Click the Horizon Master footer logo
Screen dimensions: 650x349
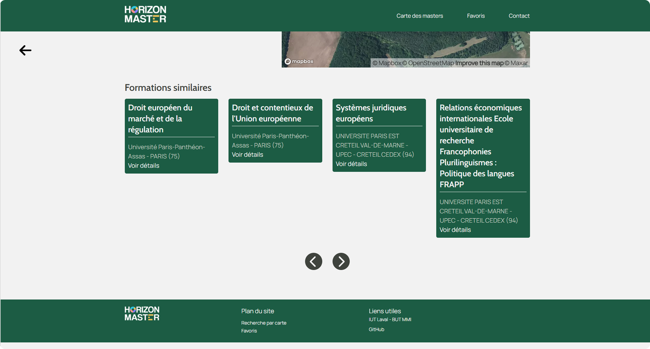pyautogui.click(x=142, y=313)
